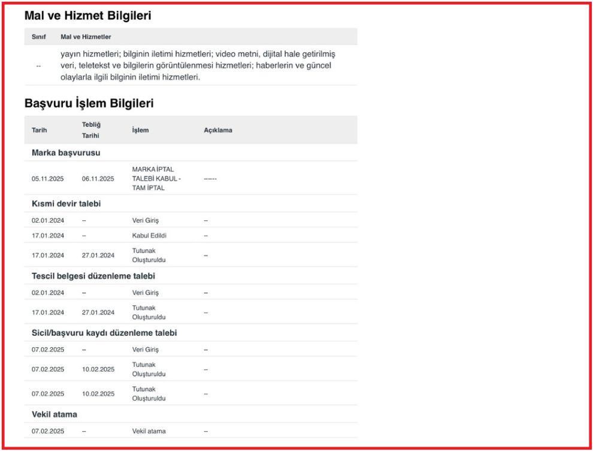Viewport: 593px width, 452px height.
Task: Select 'MARKA İPTAL TALEBİ KABUL - TAM İPTAL' entry
Action: [x=156, y=178]
